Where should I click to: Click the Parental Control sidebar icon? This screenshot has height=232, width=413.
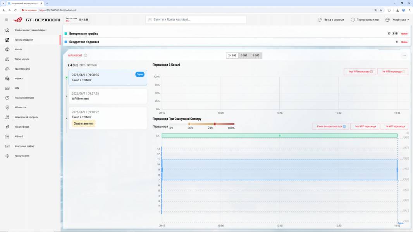7,117
